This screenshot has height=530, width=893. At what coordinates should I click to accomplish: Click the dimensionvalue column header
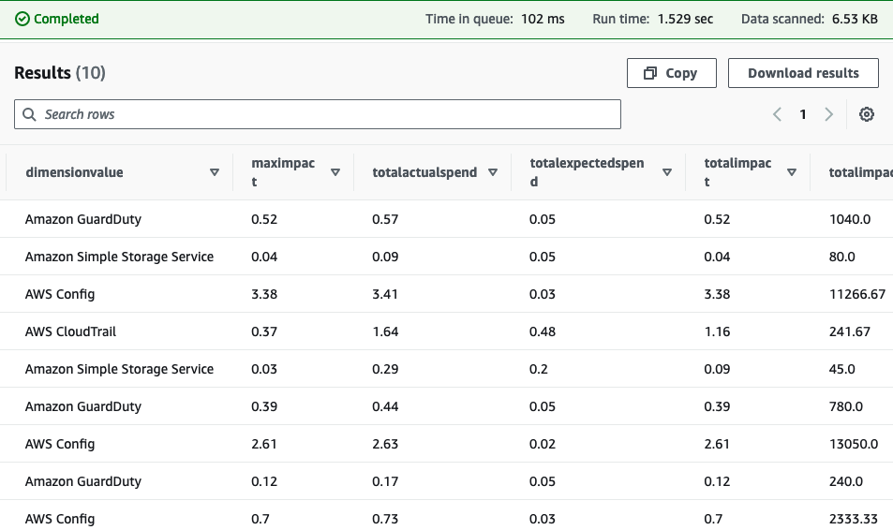(x=75, y=172)
